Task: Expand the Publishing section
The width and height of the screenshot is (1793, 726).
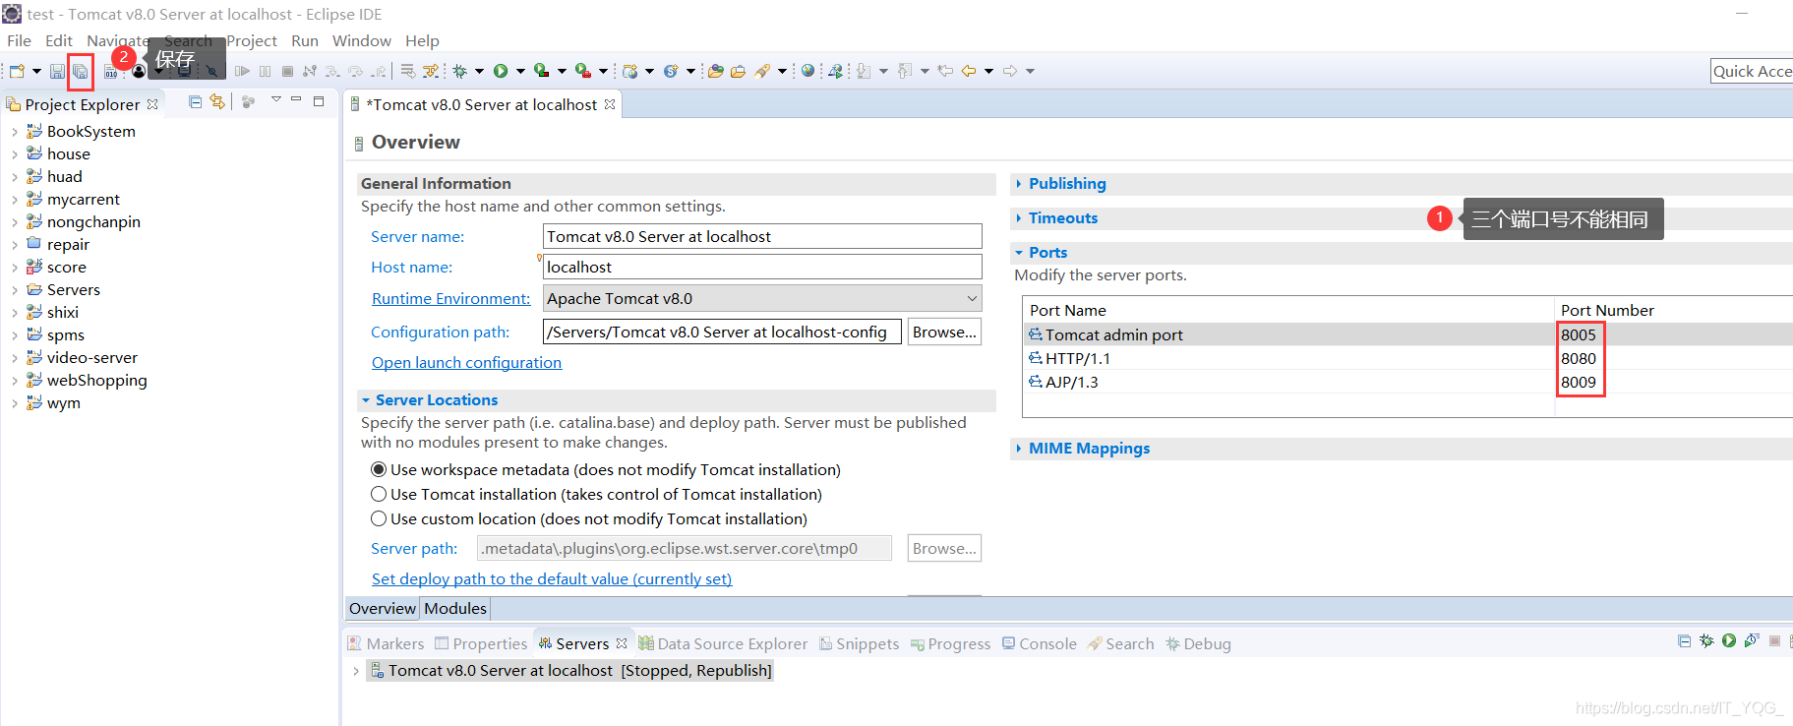Action: (1019, 183)
